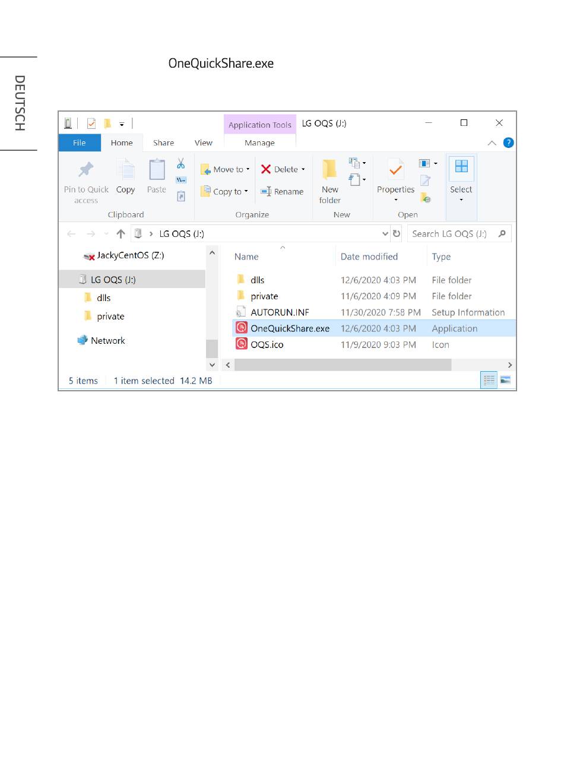Switch to the View tab
The width and height of the screenshot is (564, 769).
point(204,143)
